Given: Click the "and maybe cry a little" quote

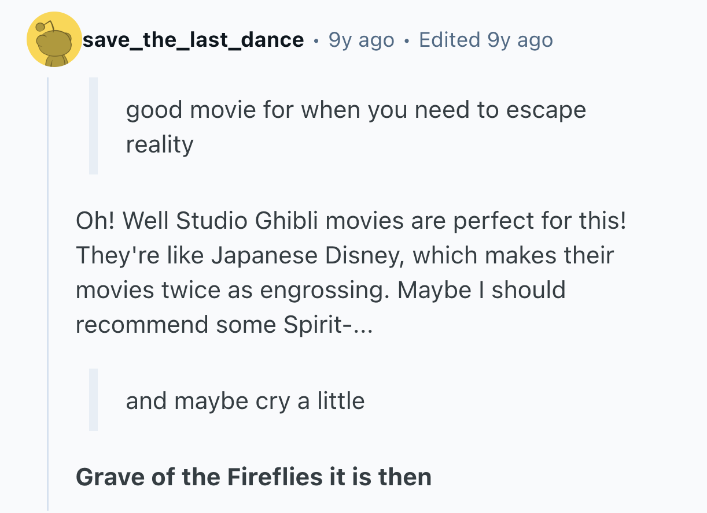Looking at the screenshot, I should 245,400.
